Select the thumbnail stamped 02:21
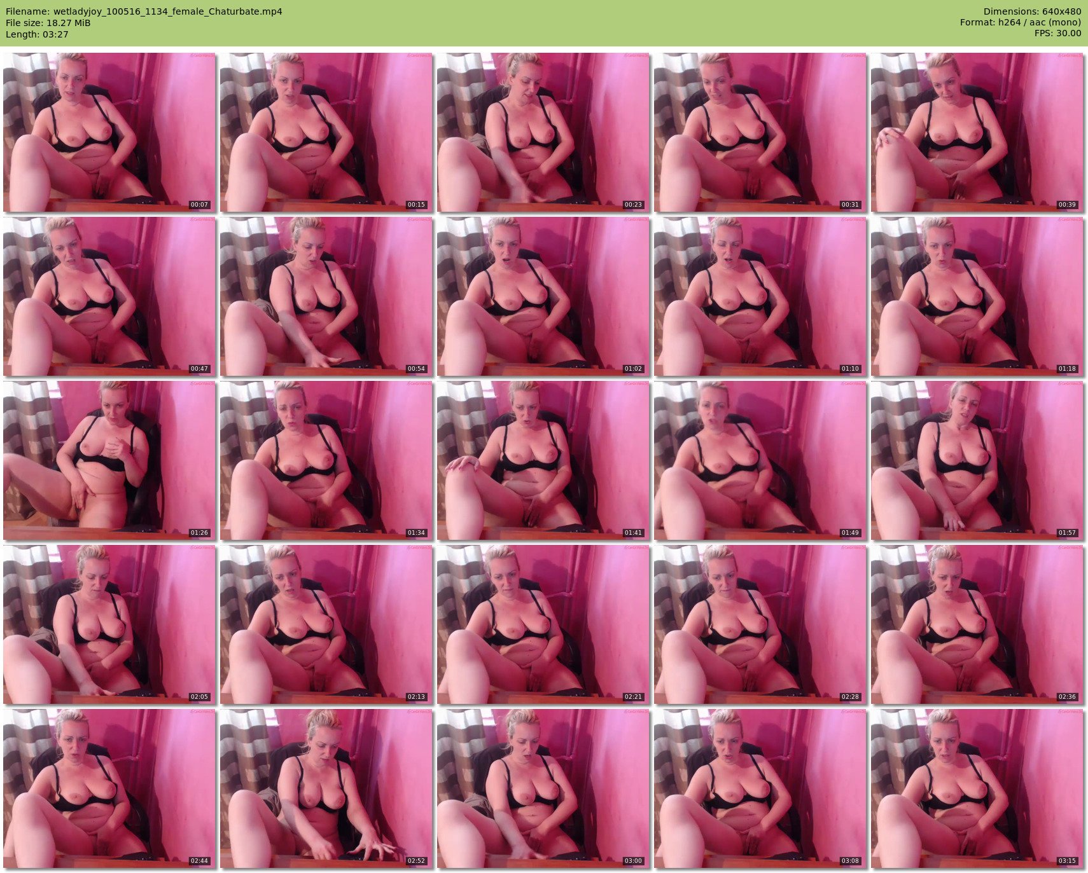This screenshot has width=1088, height=873. (543, 624)
